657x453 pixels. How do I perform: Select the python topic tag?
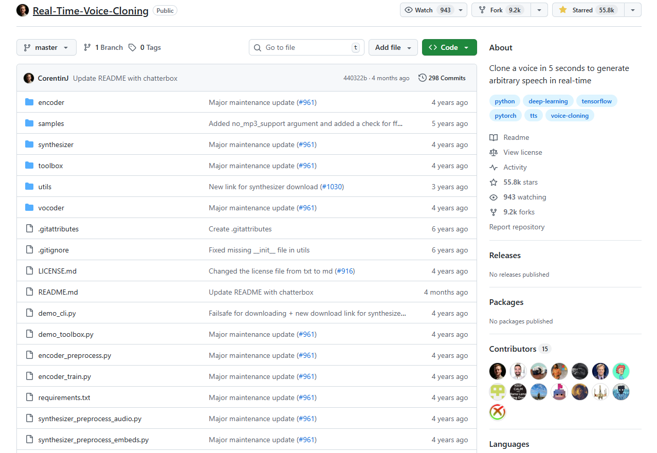[504, 101]
